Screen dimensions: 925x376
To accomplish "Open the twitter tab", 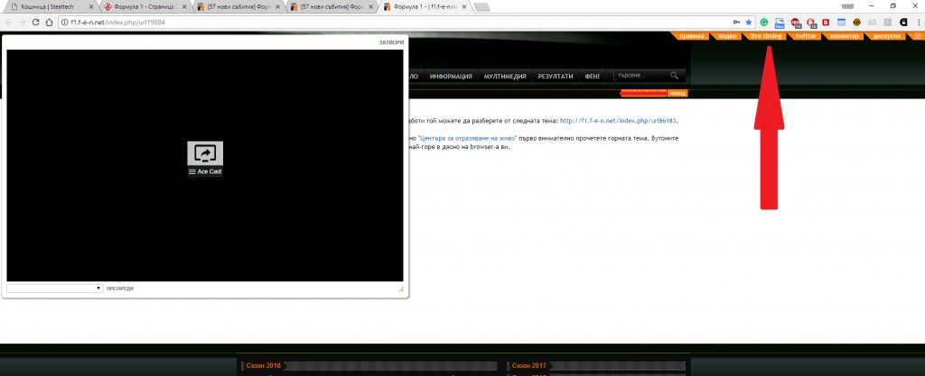I will coord(805,36).
